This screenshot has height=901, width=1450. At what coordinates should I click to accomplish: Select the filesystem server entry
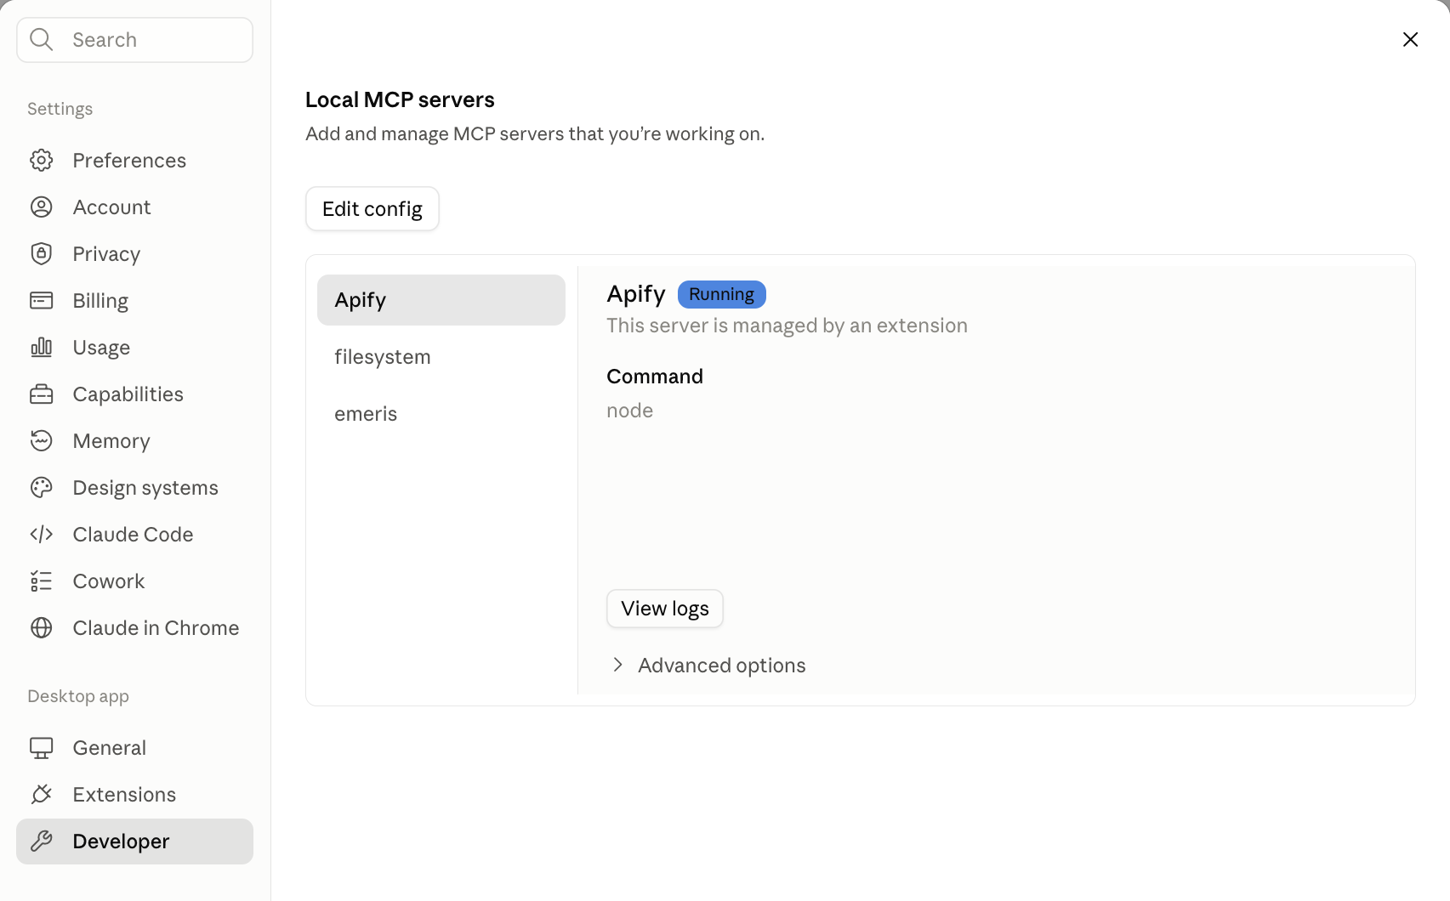(441, 356)
